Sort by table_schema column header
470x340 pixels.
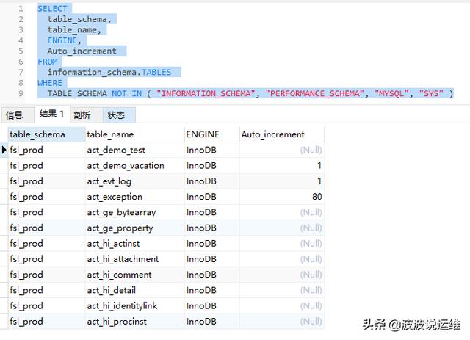46,134
